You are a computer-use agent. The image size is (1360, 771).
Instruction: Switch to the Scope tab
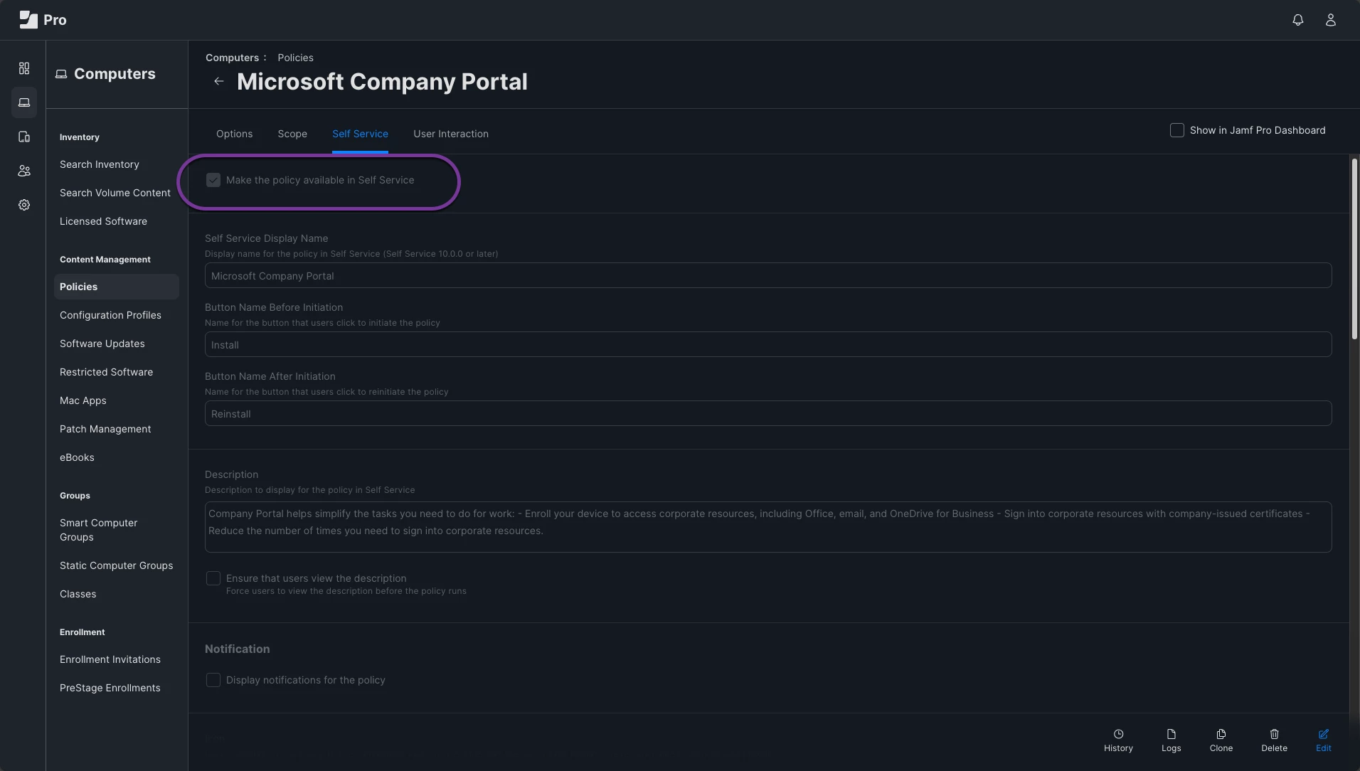tap(292, 134)
